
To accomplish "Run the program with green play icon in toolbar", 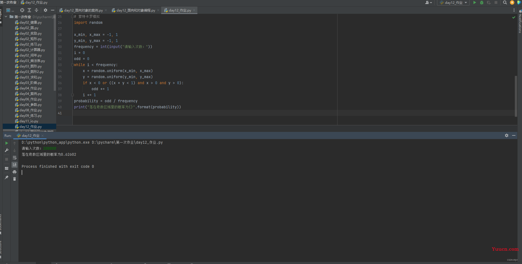I will click(475, 2).
